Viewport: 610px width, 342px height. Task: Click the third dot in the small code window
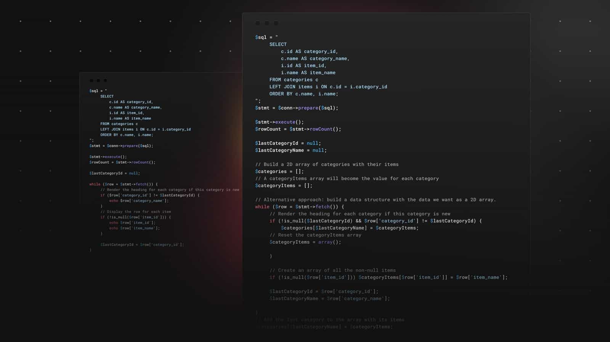coord(105,81)
